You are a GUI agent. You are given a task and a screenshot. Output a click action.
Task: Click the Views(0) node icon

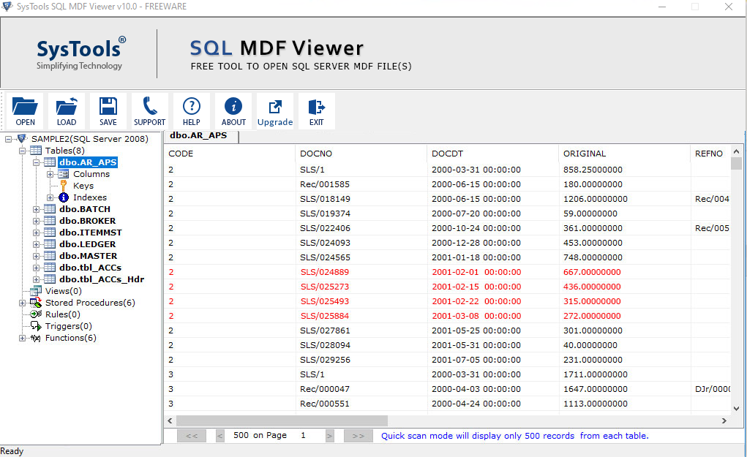pos(36,291)
